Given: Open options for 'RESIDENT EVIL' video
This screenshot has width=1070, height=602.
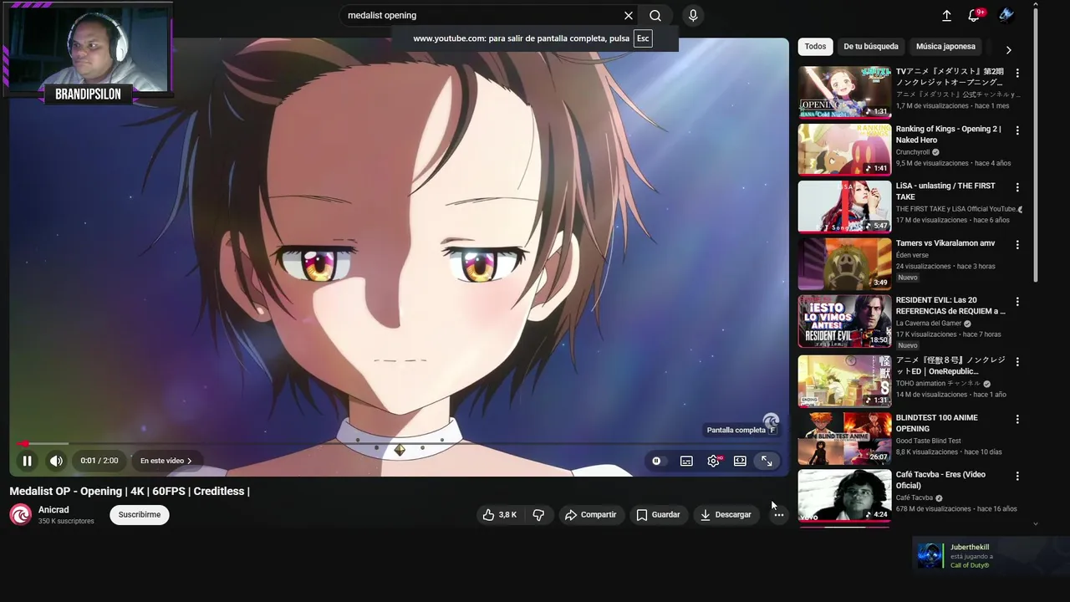Looking at the screenshot, I should [1017, 302].
